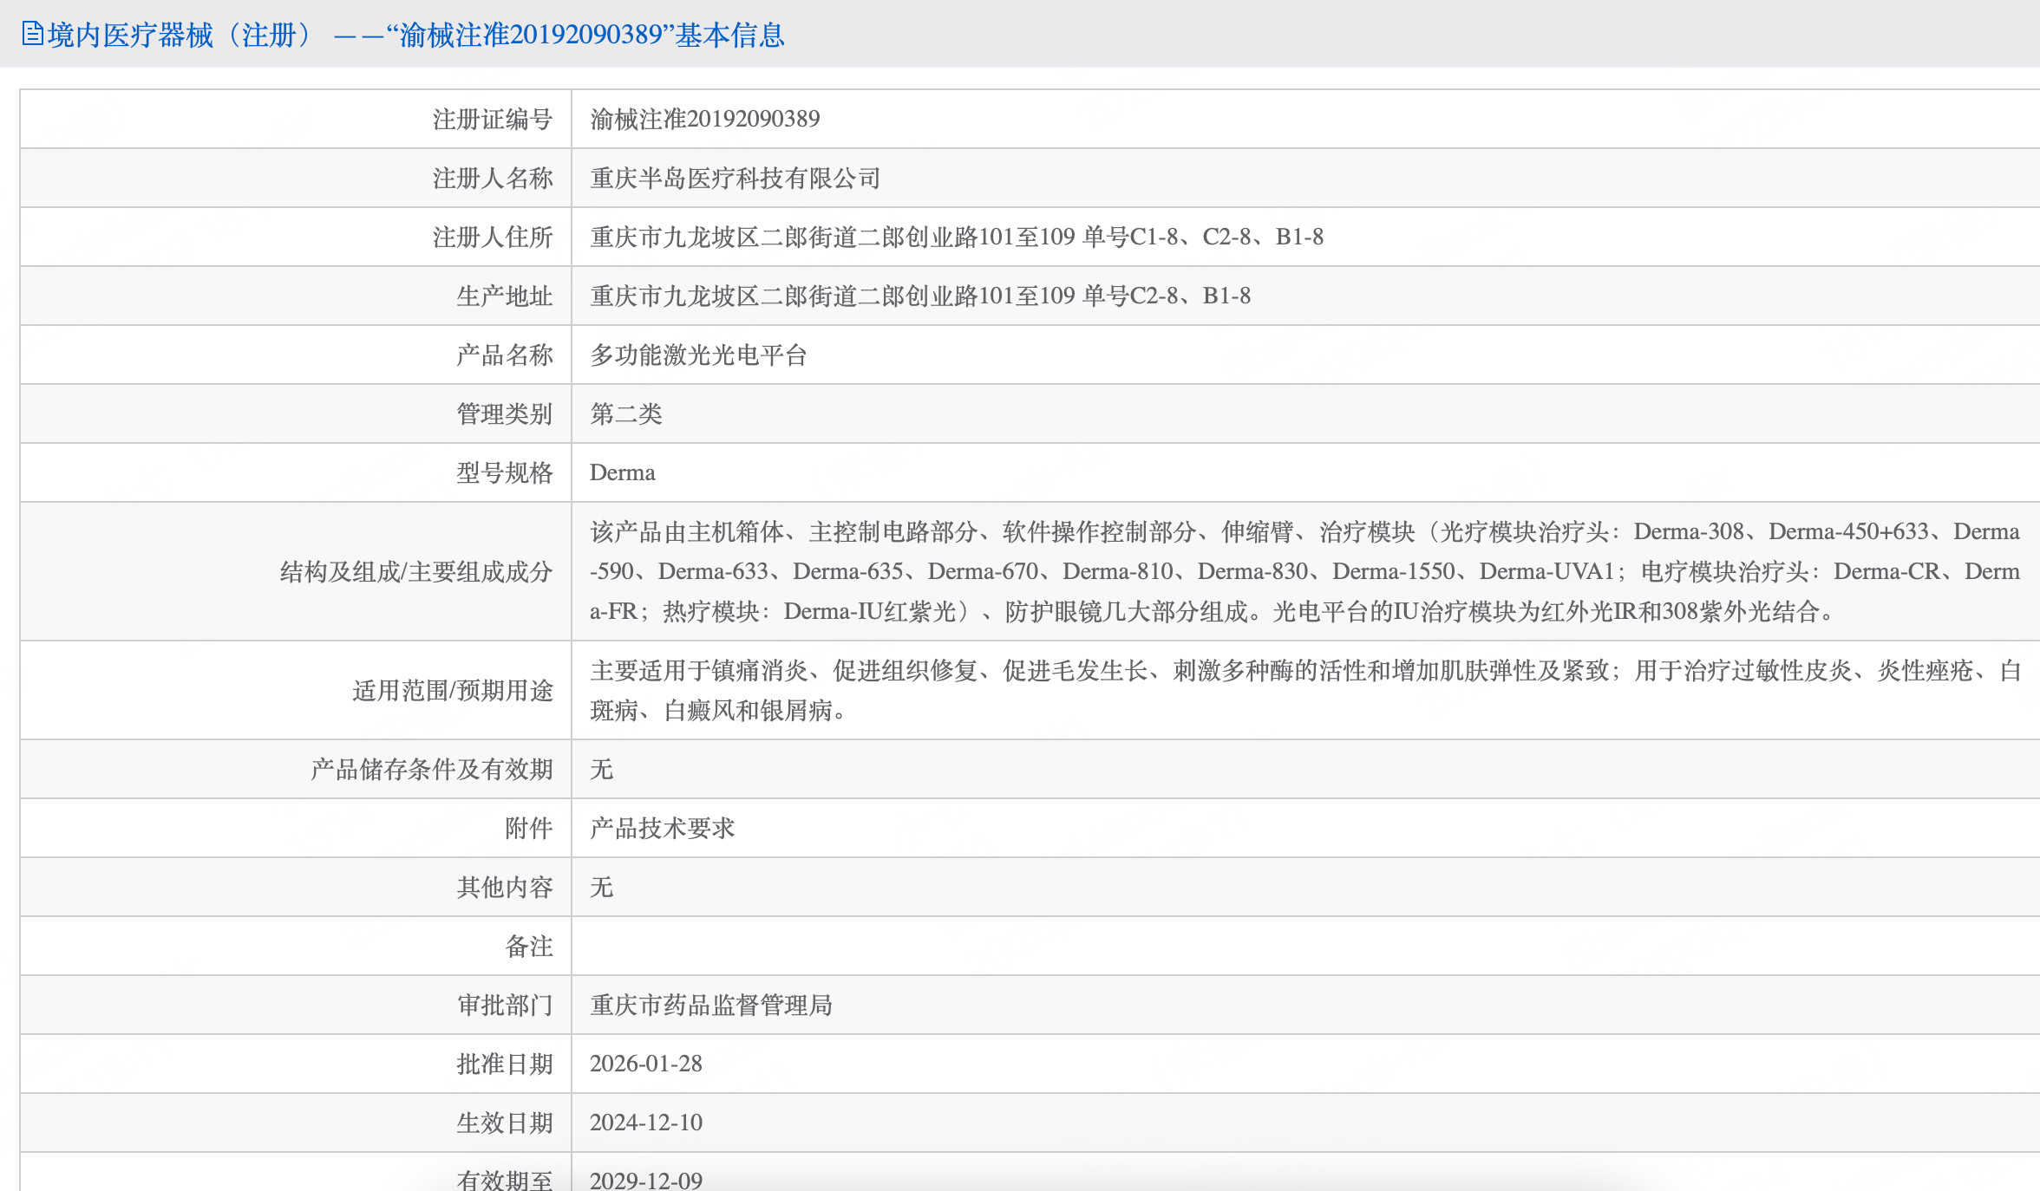Click the document icon beside the page title
Screen dimensions: 2040x1191
coord(32,34)
